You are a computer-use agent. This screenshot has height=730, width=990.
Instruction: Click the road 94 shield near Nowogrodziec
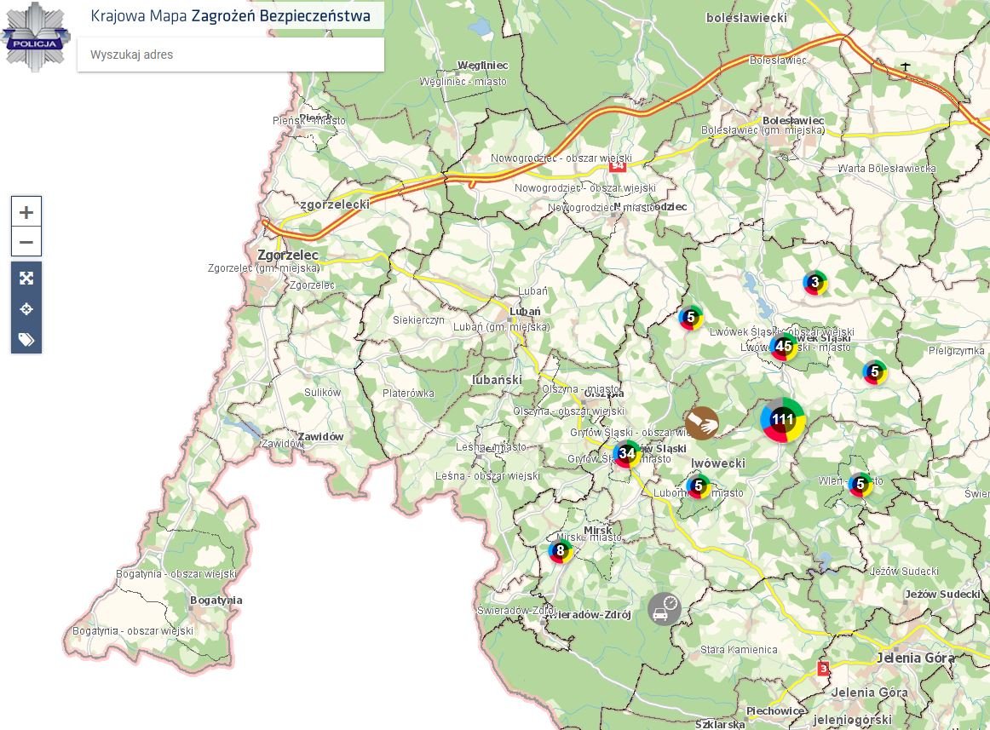click(617, 165)
